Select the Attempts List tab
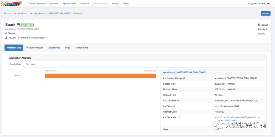This screenshot has height=137, width=275. coord(14,48)
